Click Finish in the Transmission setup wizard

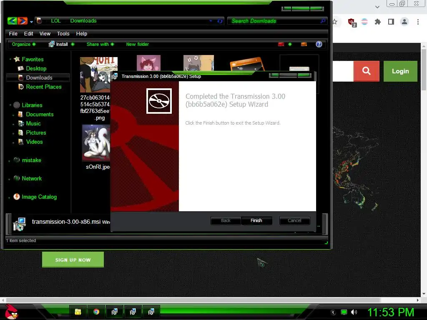[256, 220]
